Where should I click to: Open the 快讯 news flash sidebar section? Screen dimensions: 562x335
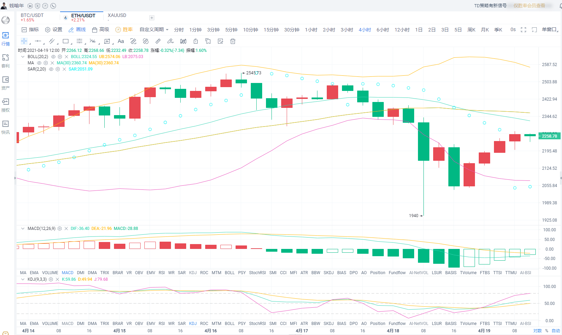click(x=6, y=127)
